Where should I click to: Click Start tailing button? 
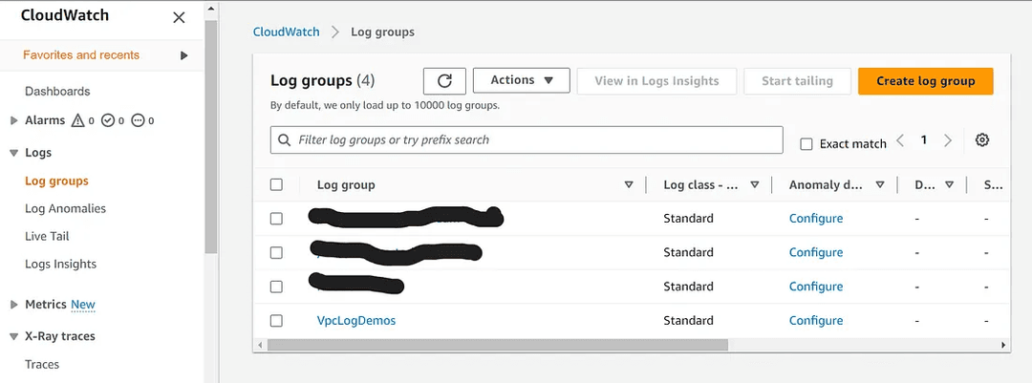797,81
